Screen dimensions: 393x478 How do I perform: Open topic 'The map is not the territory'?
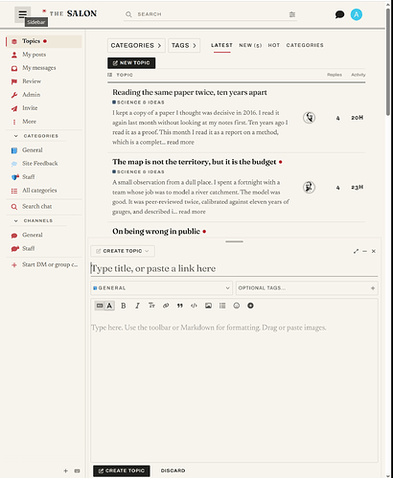click(x=194, y=162)
